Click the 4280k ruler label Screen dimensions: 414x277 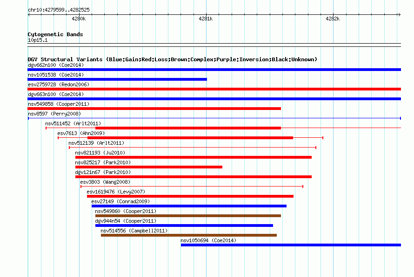(79, 19)
